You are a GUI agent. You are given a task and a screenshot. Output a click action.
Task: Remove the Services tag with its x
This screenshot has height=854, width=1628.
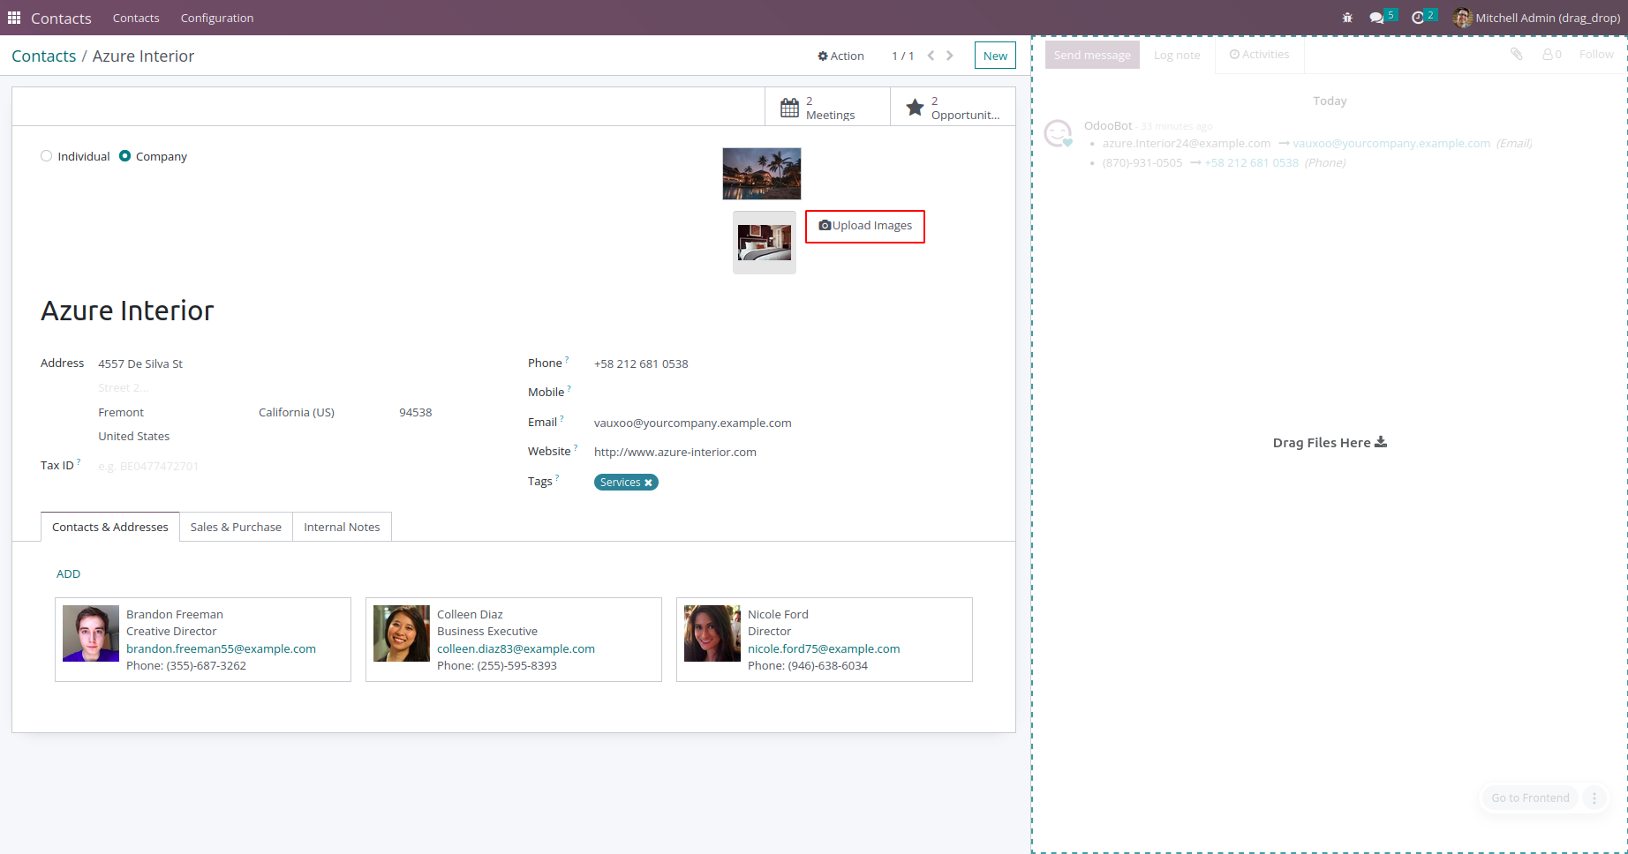click(x=648, y=483)
